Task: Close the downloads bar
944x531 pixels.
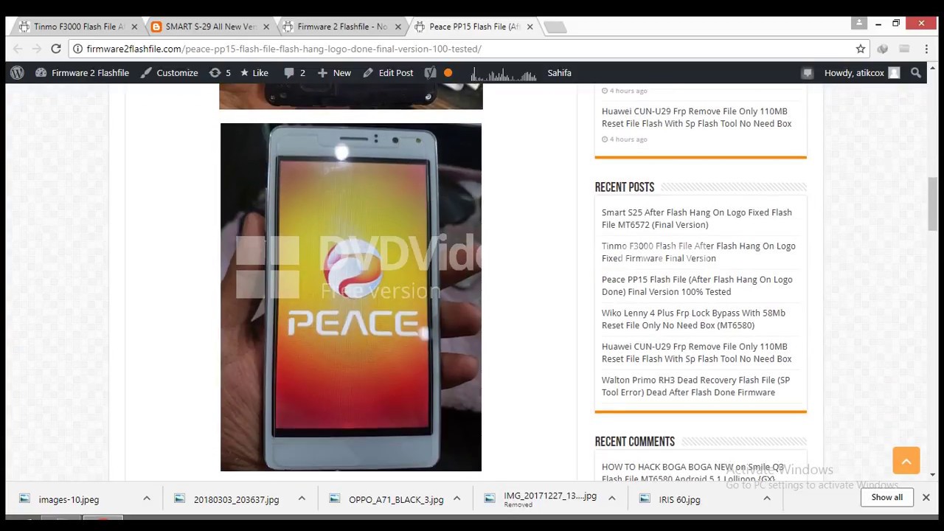Action: pos(926,497)
